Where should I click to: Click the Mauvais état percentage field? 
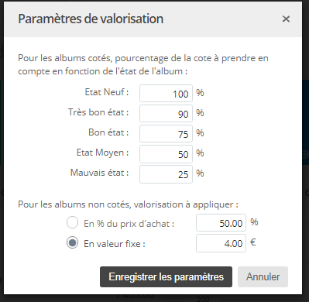[x=166, y=174]
